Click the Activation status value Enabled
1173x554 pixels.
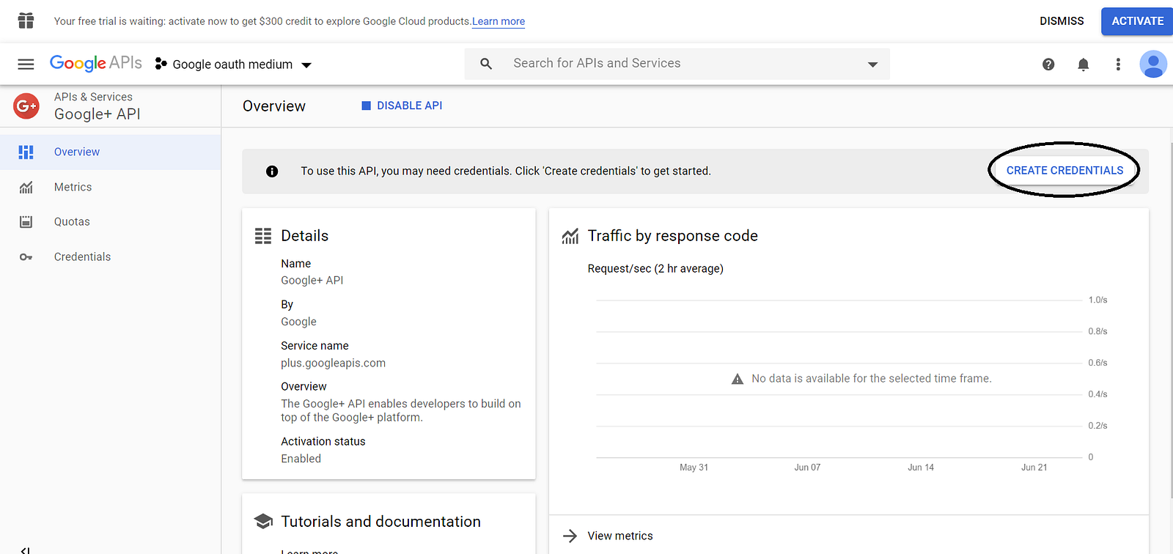click(301, 459)
